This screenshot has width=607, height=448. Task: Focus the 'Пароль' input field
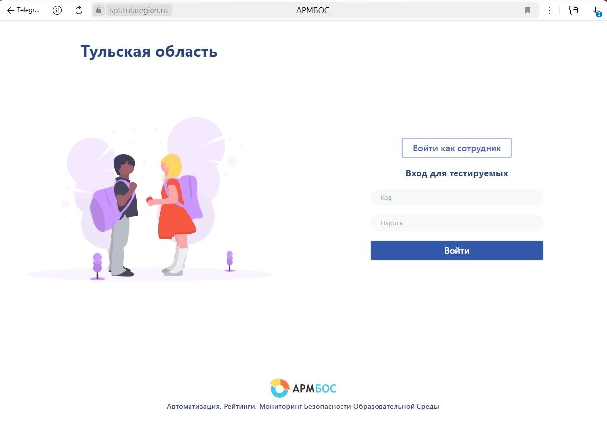click(456, 223)
